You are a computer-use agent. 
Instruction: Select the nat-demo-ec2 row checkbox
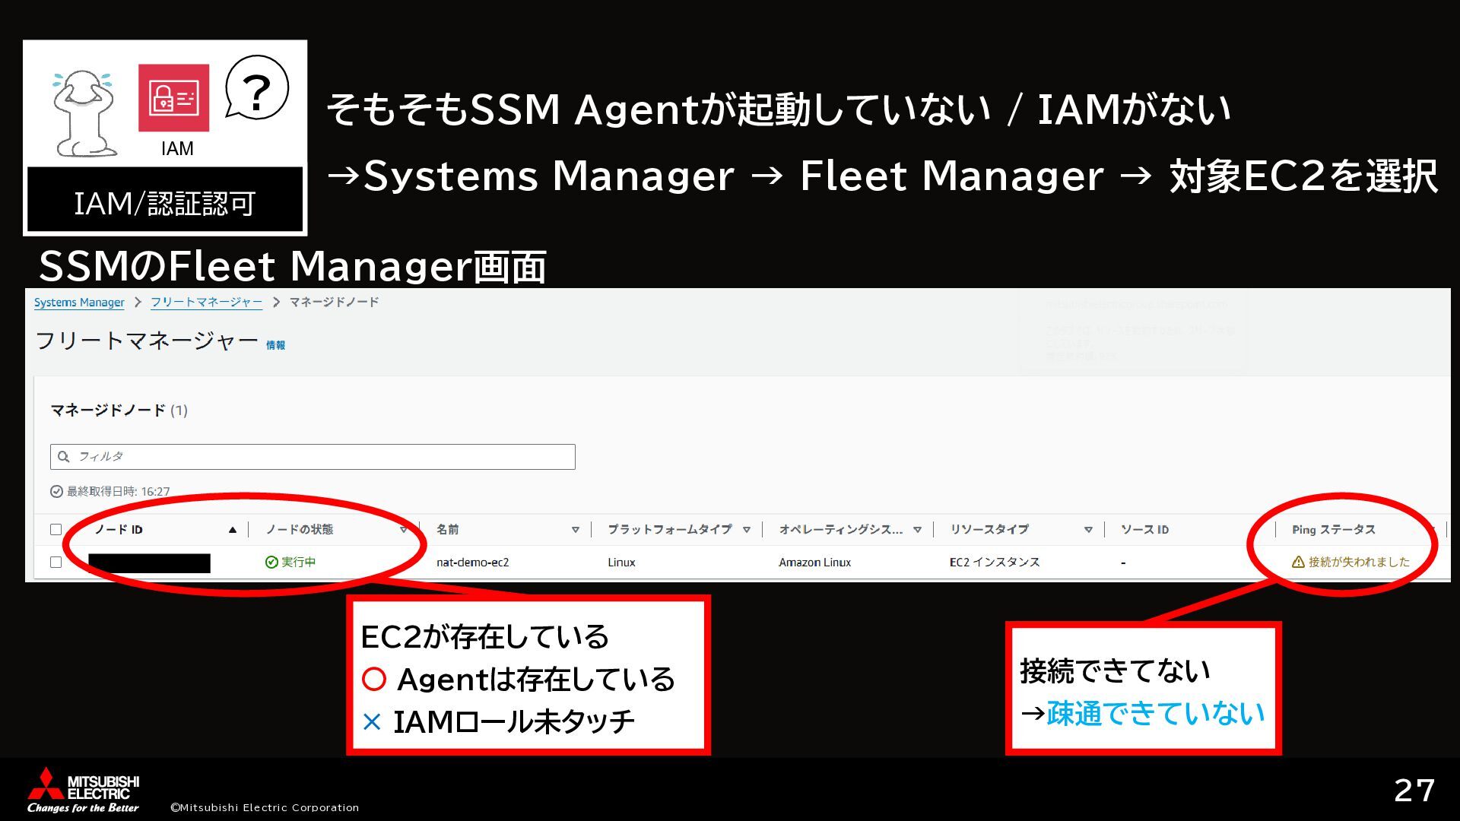point(56,563)
